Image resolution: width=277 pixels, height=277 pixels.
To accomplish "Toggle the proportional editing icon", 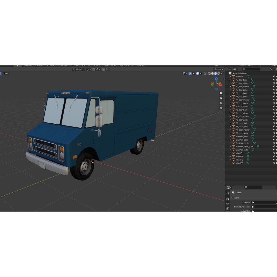I will coord(103,69).
